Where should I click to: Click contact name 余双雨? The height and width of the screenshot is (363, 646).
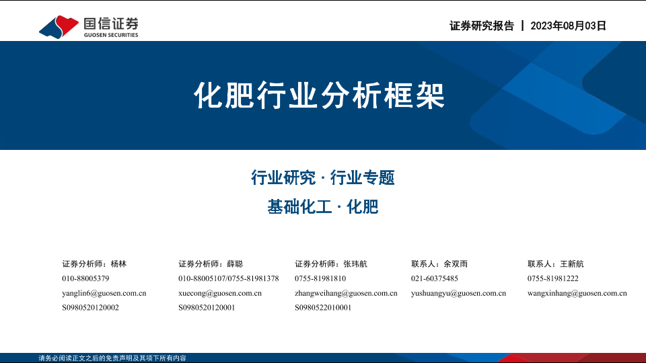pos(456,264)
